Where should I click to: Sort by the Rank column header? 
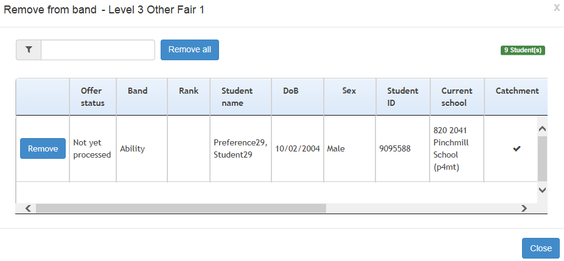coord(189,91)
